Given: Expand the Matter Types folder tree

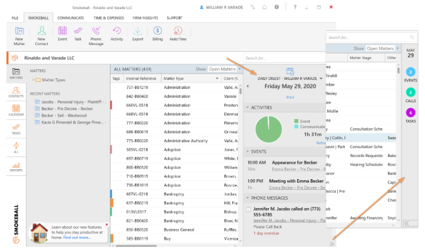Looking at the screenshot, I should 34,79.
